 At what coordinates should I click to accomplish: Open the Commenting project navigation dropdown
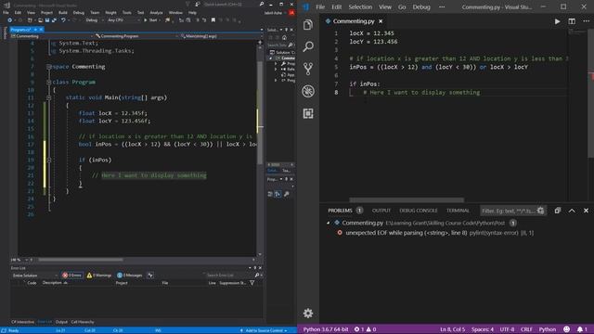52,36
